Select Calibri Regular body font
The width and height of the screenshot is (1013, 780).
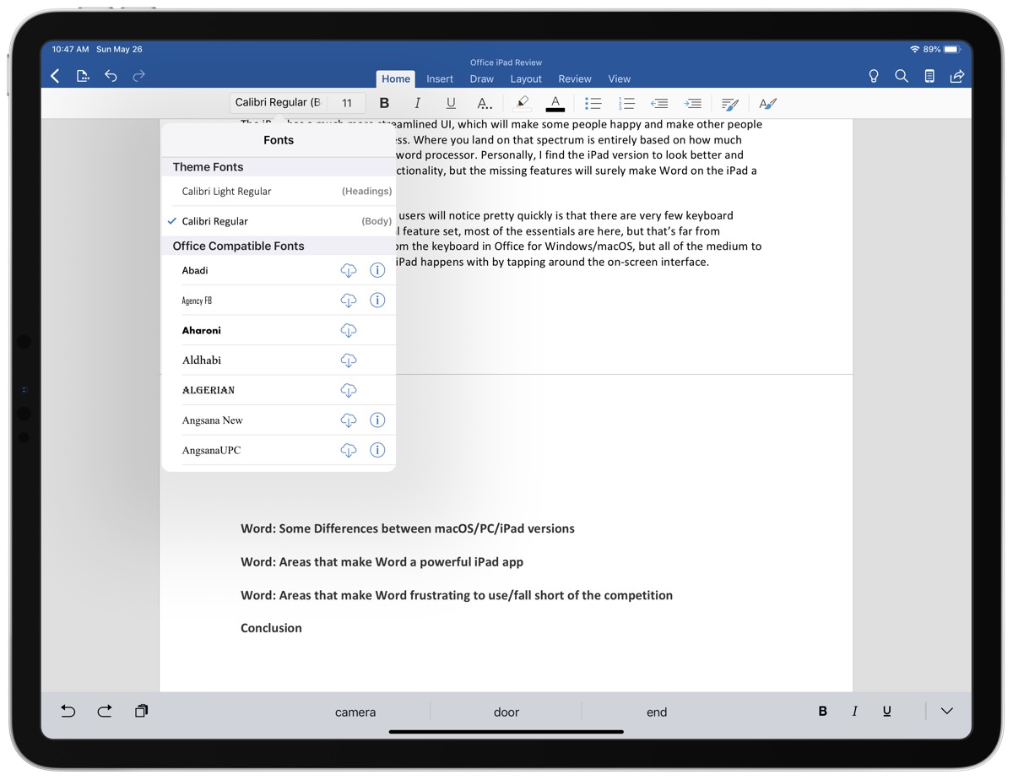pyautogui.click(x=279, y=221)
